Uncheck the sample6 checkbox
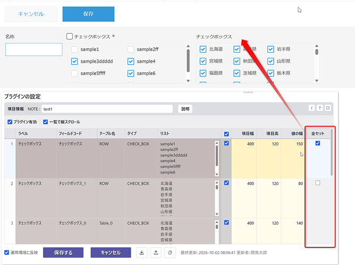Image resolution: width=355 pixels, height=265 pixels. pyautogui.click(x=131, y=73)
